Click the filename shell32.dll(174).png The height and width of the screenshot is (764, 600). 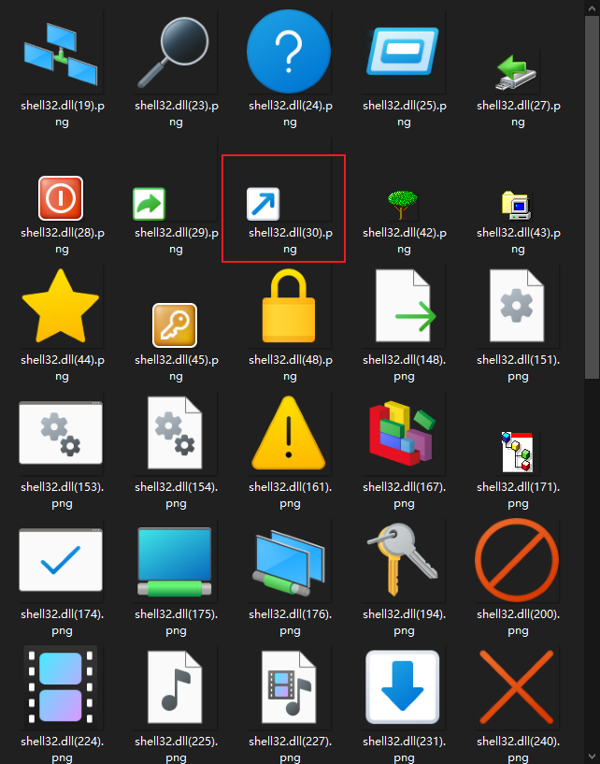point(63,622)
